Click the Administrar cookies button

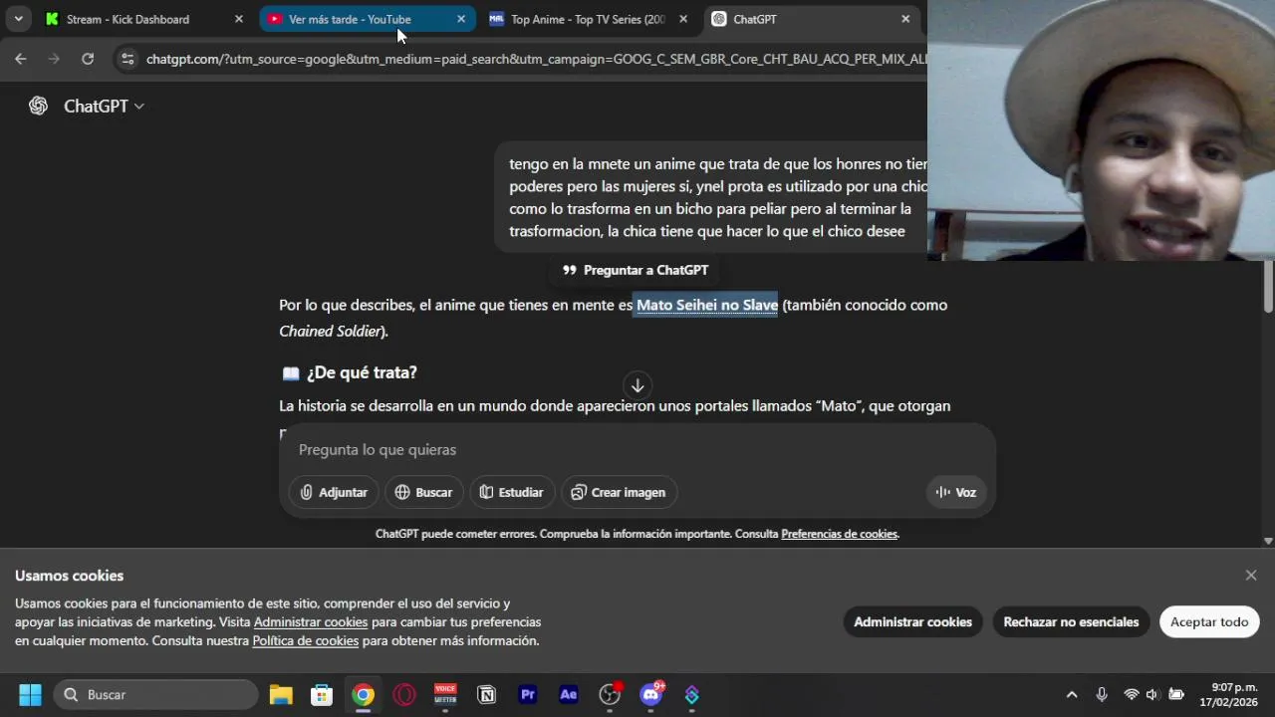coord(912,622)
